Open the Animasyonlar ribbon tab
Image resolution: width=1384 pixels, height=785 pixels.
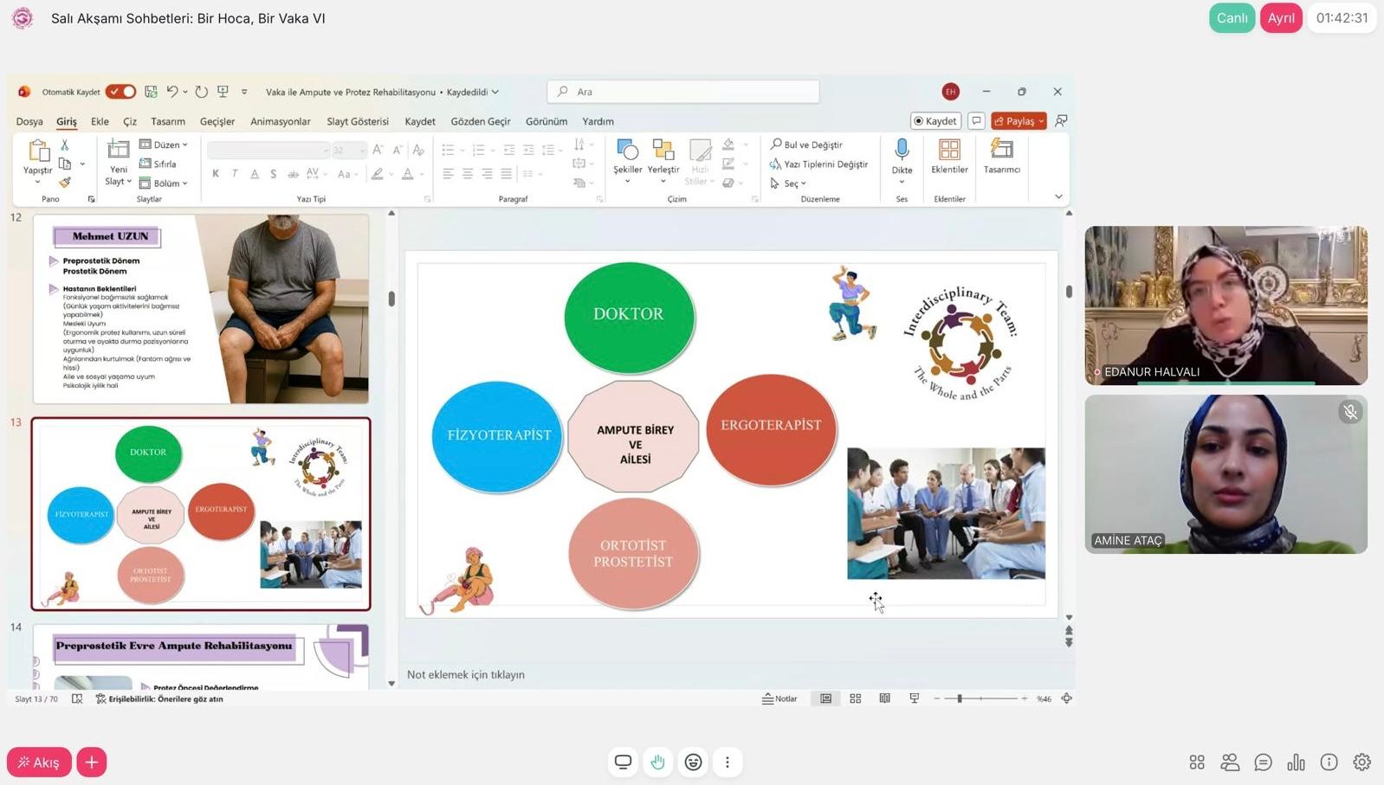[x=280, y=121]
